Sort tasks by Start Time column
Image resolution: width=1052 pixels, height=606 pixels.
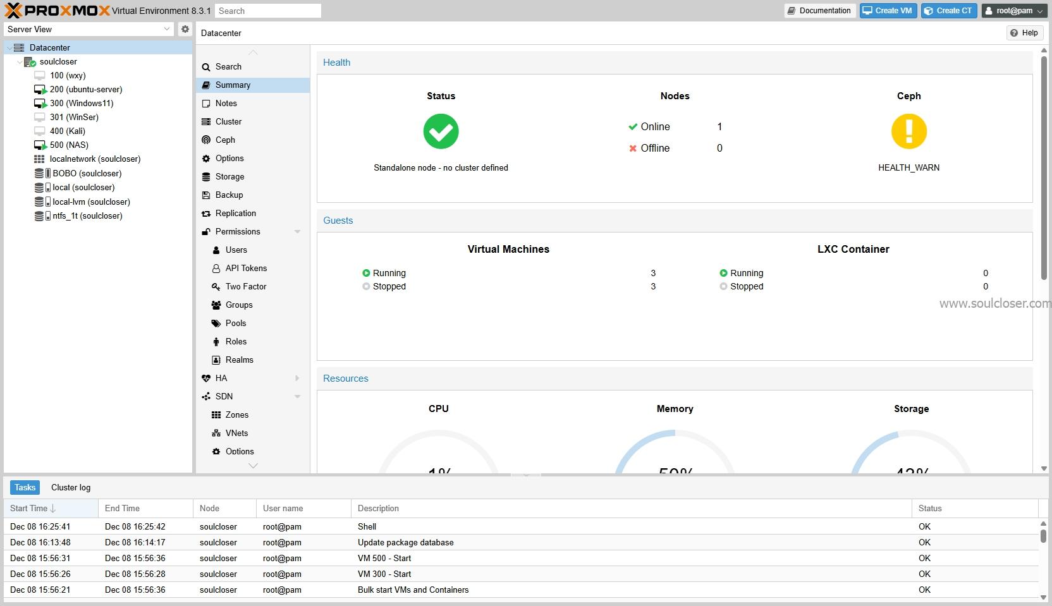[x=51, y=508]
